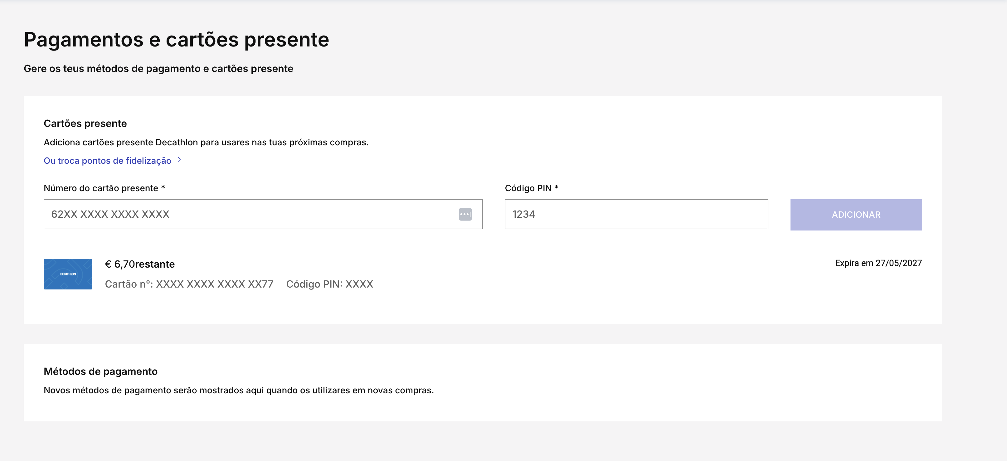Click the 'Cartões presente' section heading
The height and width of the screenshot is (461, 1007).
click(85, 124)
